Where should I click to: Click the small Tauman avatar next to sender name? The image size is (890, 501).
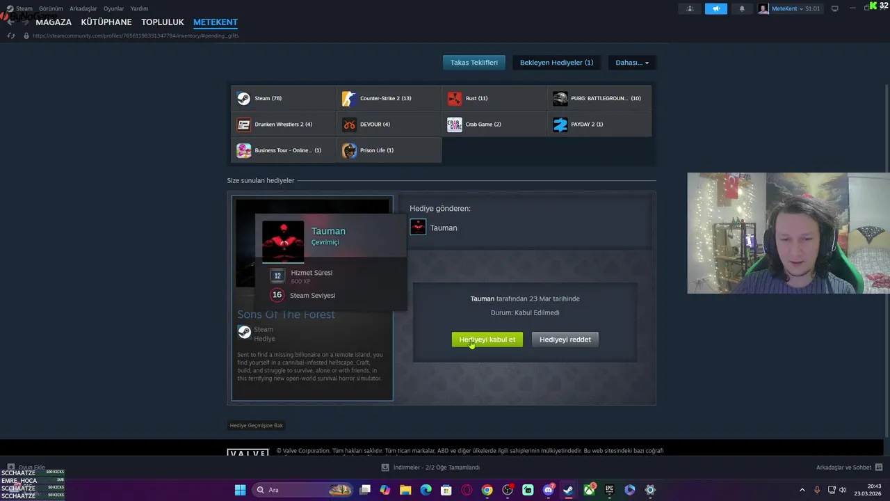click(x=418, y=227)
